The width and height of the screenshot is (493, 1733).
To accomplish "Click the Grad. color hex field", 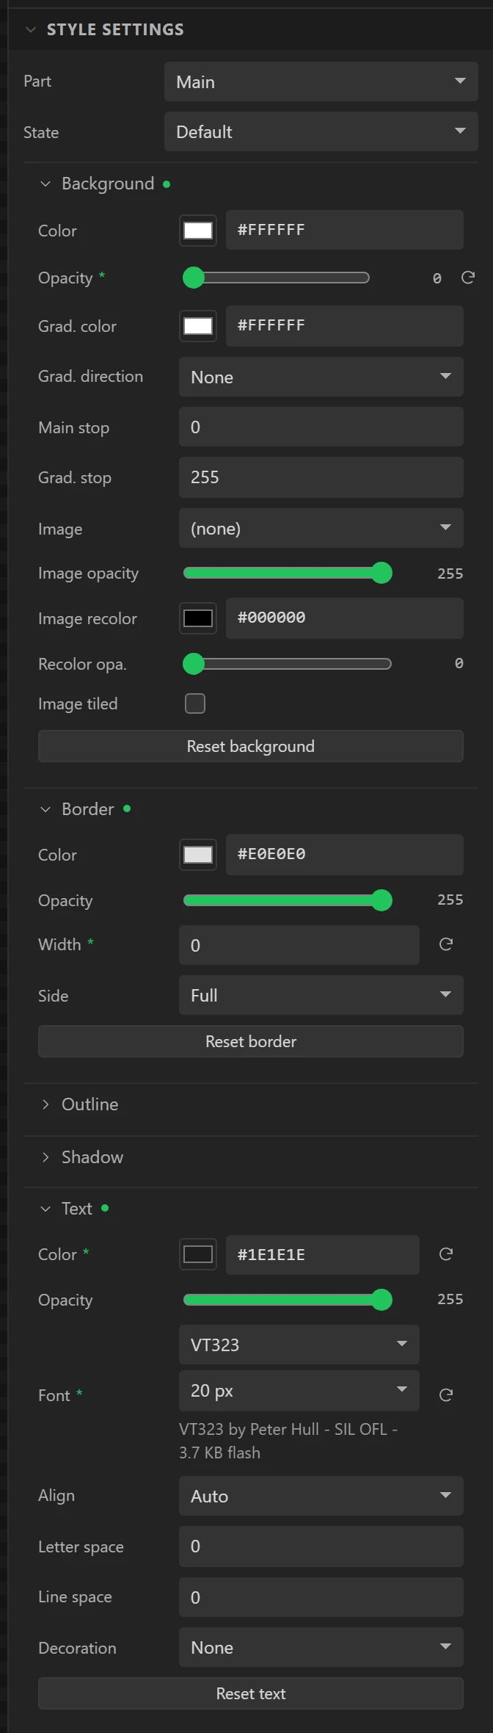I will 345,325.
